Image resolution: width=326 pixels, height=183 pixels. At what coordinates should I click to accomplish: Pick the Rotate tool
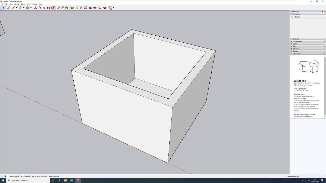coord(48,8)
